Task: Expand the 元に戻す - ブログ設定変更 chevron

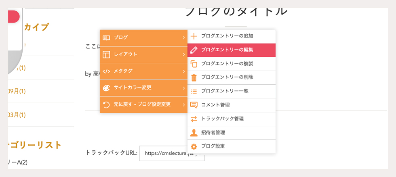Action: point(183,105)
